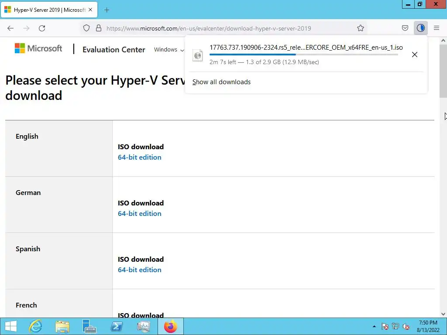Expand the Windows navigation dropdown
The width and height of the screenshot is (447, 335).
pos(169,50)
